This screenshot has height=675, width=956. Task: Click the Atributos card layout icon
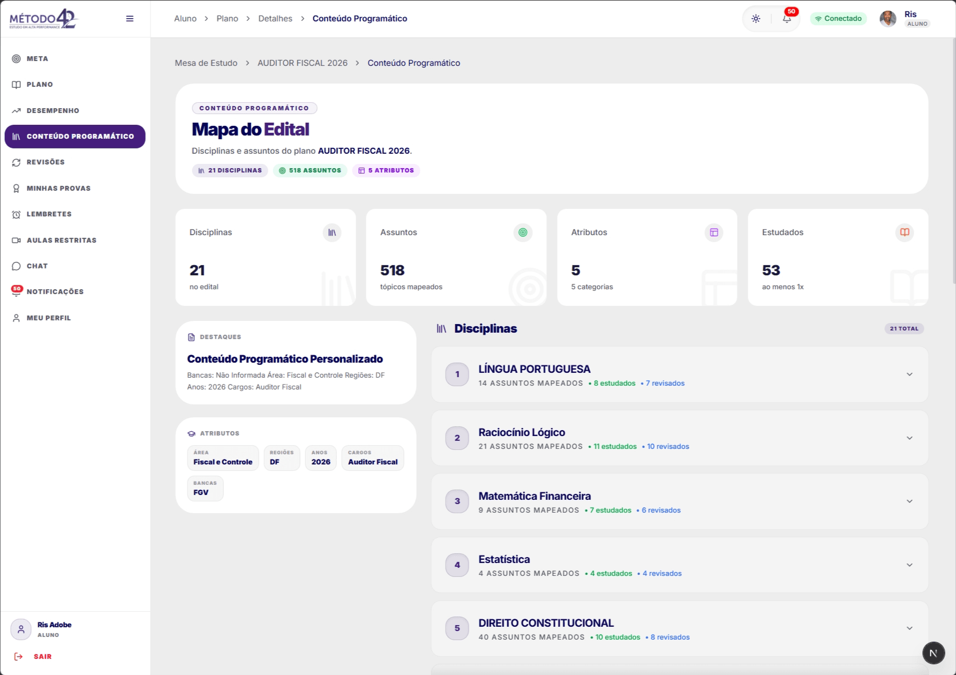click(714, 232)
